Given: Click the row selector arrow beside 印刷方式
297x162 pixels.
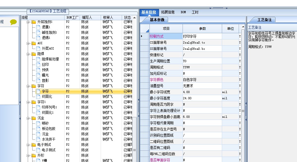Looking at the screenshot, I should point(142,36).
